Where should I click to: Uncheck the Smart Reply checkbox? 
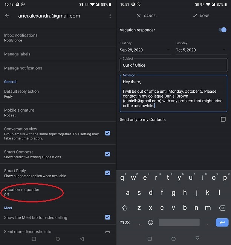click(x=107, y=173)
